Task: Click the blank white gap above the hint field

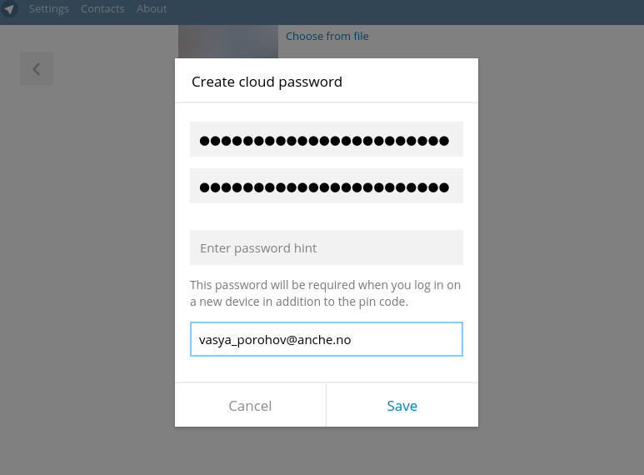Action: point(326,217)
